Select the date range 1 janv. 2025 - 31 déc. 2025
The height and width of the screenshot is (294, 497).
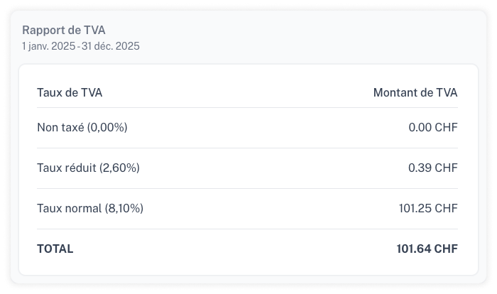81,46
